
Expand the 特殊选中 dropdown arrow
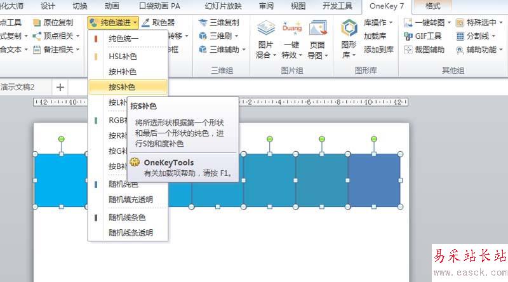501,23
